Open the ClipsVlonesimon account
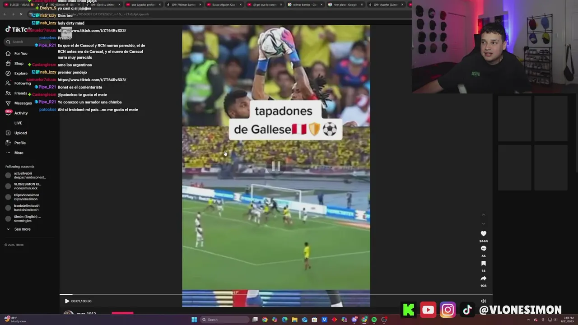 point(23,197)
